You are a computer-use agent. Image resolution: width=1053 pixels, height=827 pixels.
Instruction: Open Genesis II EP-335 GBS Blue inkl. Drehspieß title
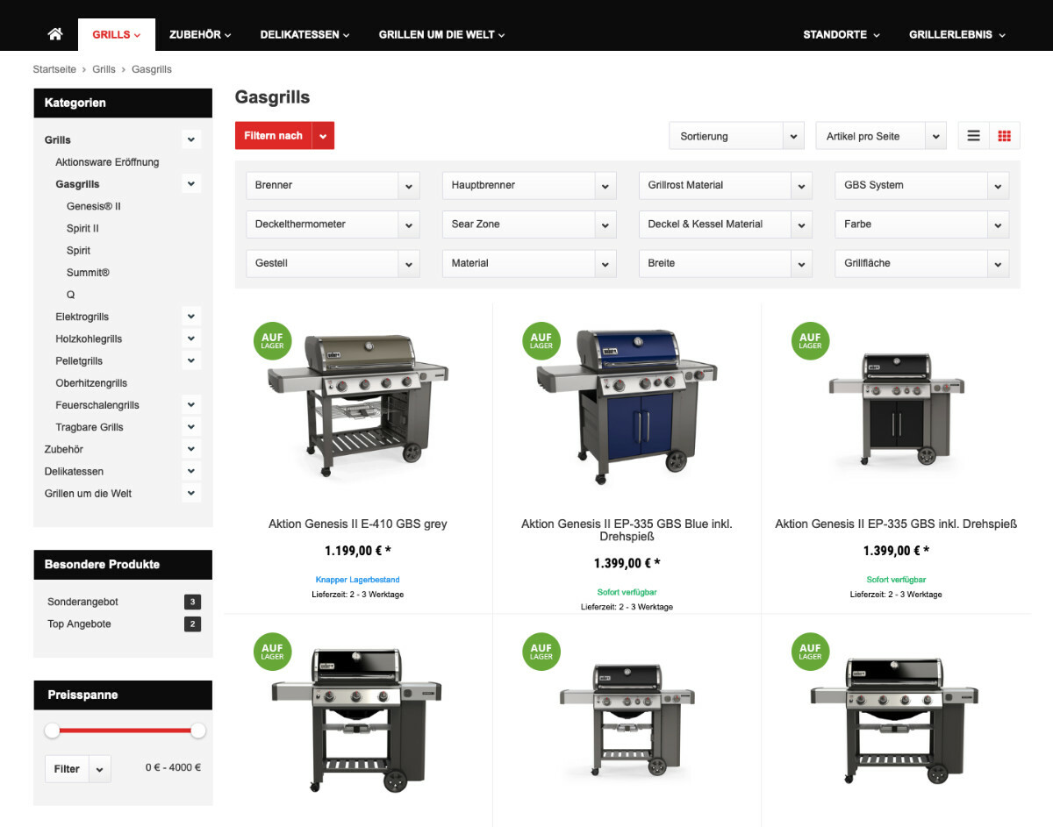627,530
